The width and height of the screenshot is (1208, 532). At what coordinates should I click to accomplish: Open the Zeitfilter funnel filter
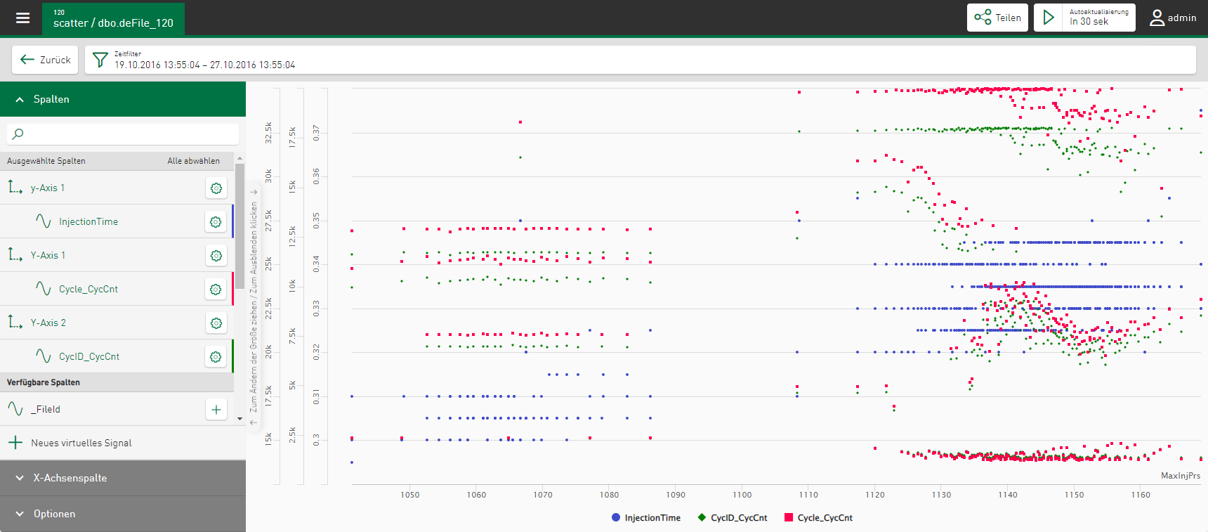[x=100, y=60]
